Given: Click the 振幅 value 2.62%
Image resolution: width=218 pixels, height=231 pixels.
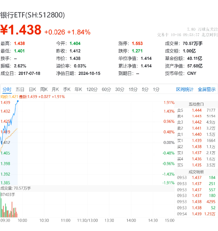Looking at the screenshot, I should [x=20, y=66].
